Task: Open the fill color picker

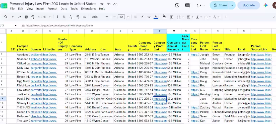Action: (164, 17)
